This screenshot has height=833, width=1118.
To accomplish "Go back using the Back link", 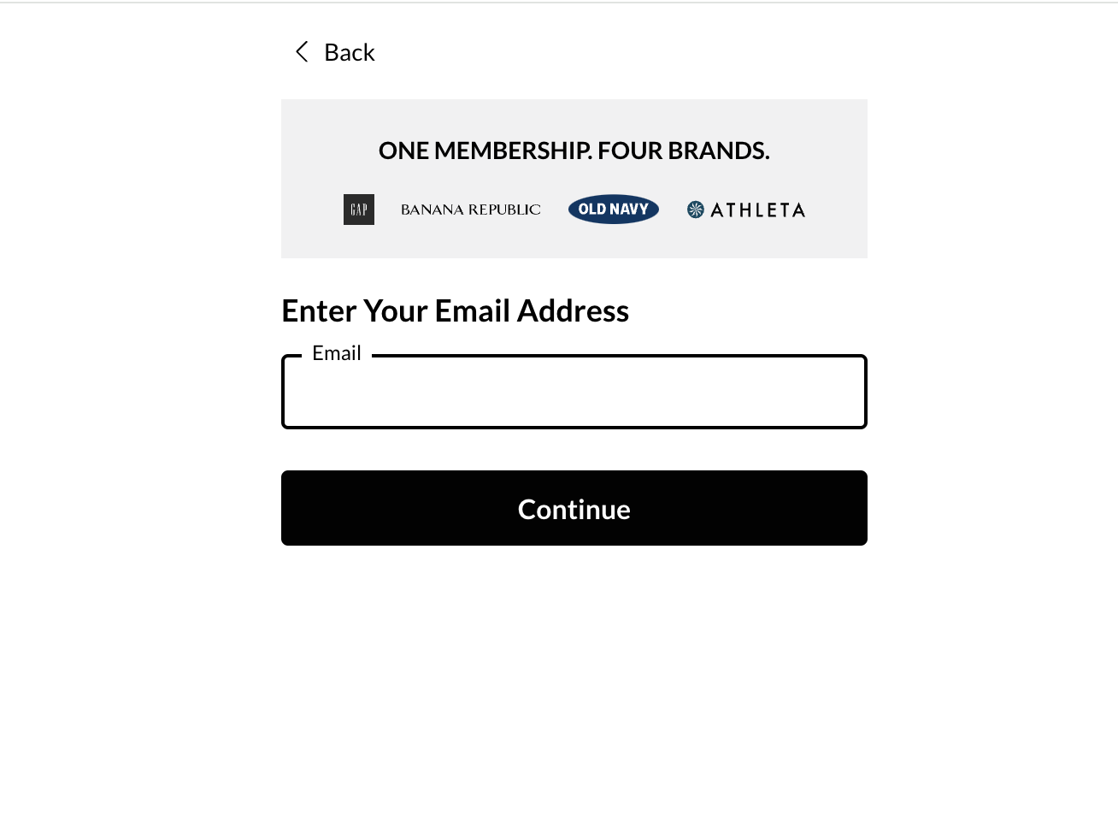I will 349,53.
